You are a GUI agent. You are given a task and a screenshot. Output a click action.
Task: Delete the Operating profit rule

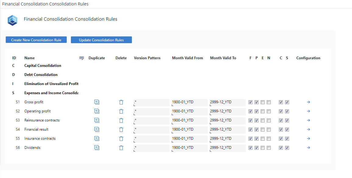click(121, 111)
